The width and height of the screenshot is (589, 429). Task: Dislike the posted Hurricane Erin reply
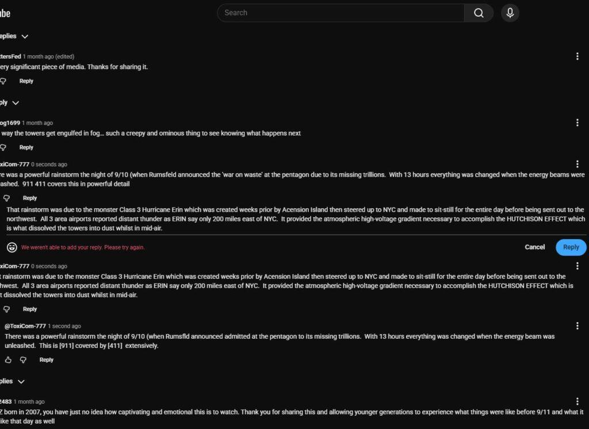click(7, 309)
